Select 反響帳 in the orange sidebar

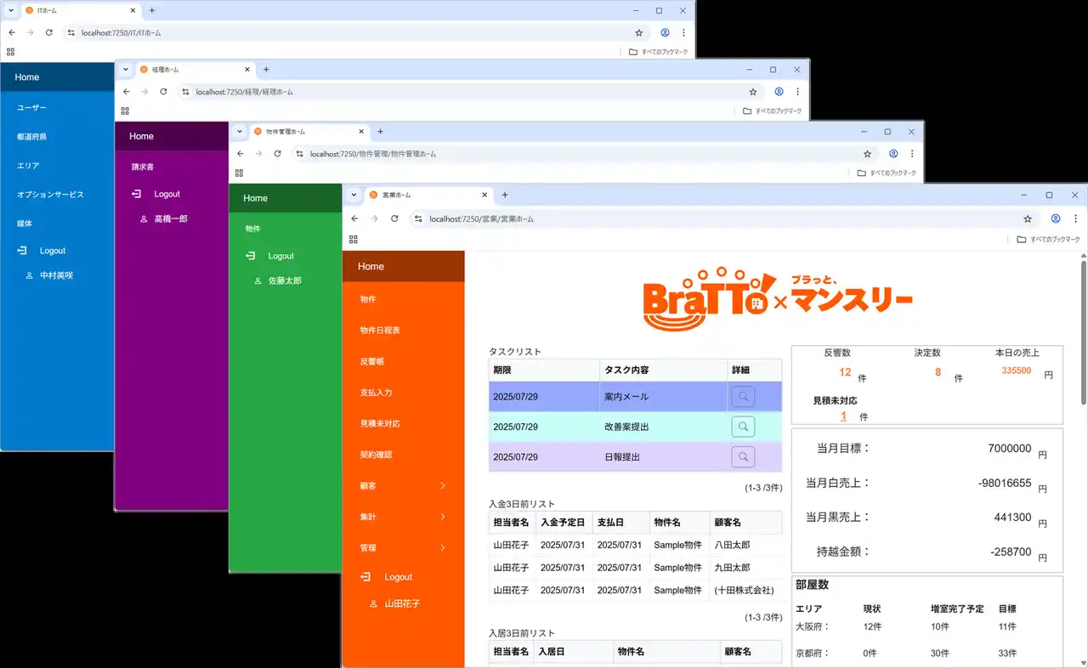(x=372, y=362)
